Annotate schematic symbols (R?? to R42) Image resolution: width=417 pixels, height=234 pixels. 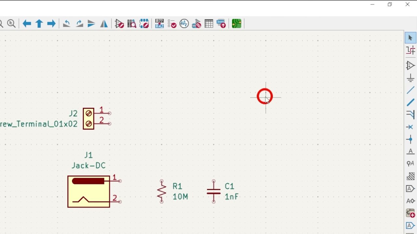click(x=159, y=23)
